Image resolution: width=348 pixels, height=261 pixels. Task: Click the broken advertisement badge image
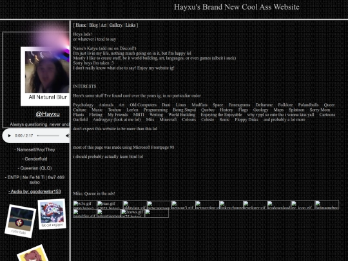[x=109, y=213]
